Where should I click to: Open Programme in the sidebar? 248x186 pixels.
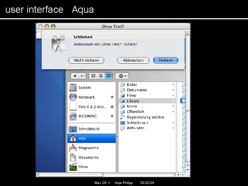pos(92,148)
